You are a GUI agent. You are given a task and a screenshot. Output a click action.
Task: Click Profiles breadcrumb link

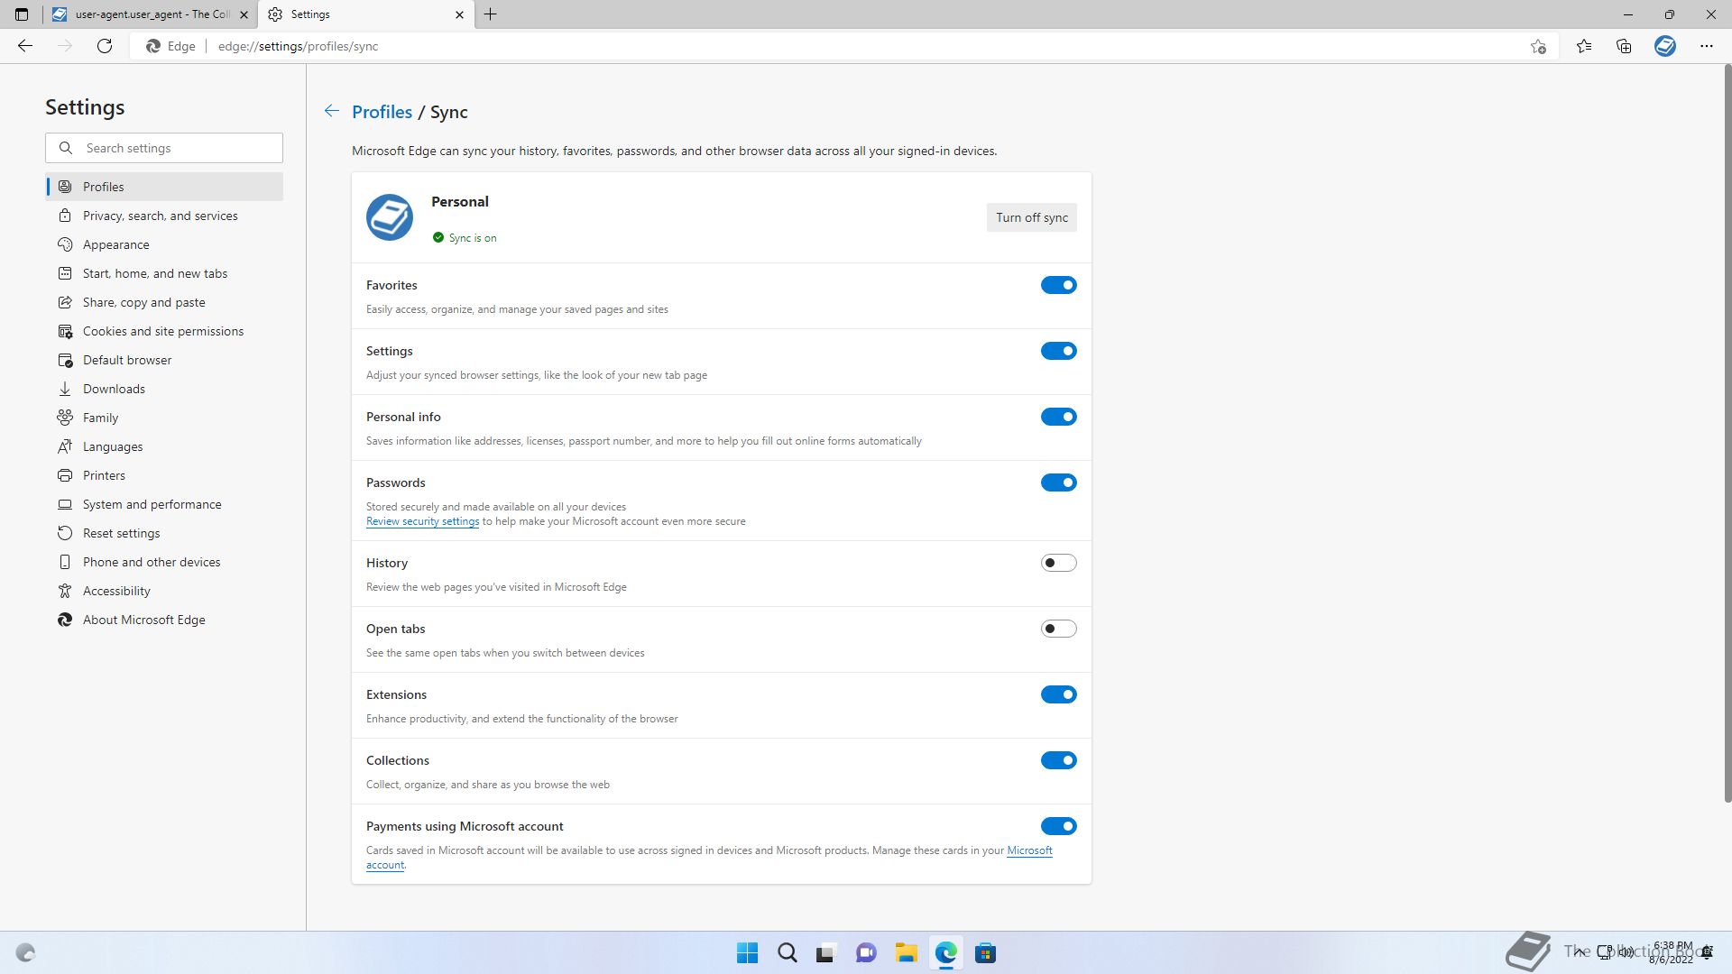[382, 112]
